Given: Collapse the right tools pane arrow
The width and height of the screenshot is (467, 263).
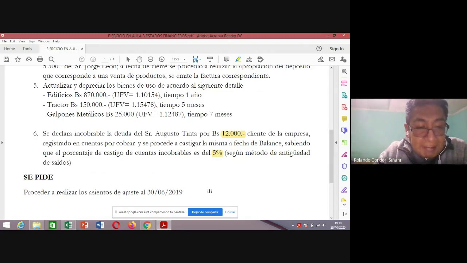Looking at the screenshot, I should tap(336, 142).
